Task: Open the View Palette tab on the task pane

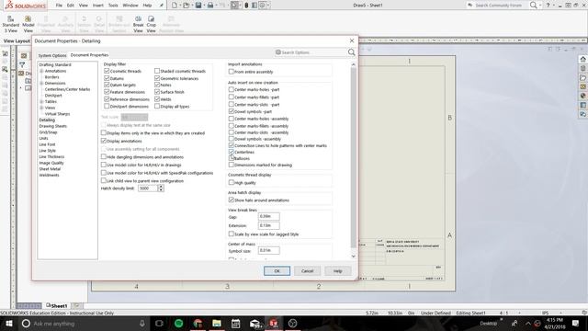Action: click(582, 86)
